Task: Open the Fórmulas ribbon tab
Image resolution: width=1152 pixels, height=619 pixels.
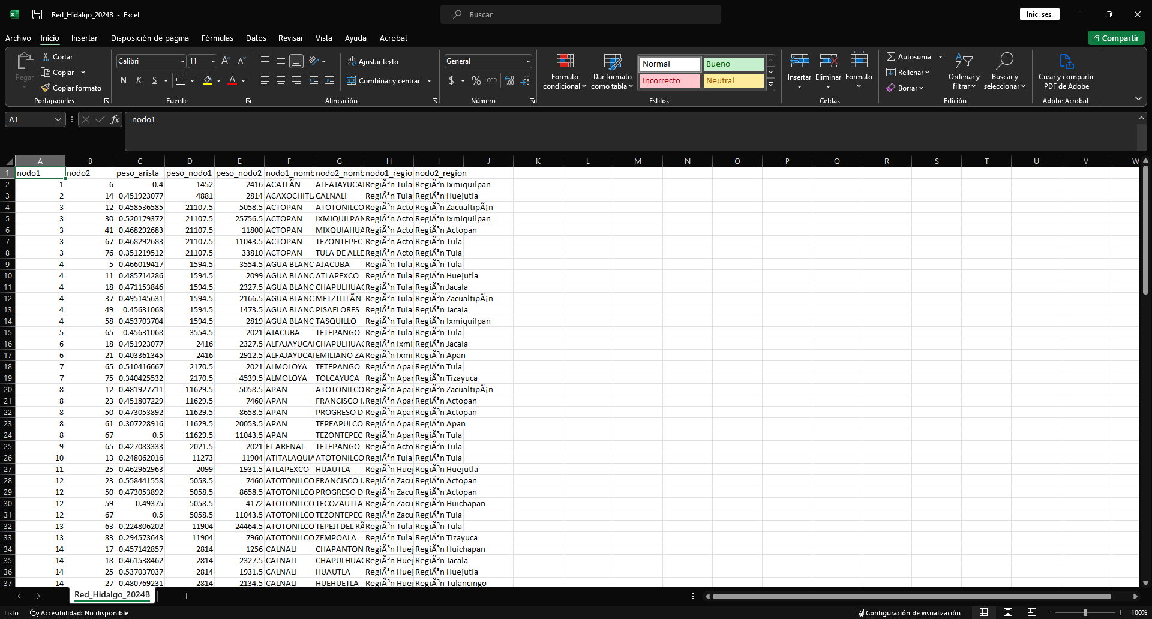Action: pos(217,38)
